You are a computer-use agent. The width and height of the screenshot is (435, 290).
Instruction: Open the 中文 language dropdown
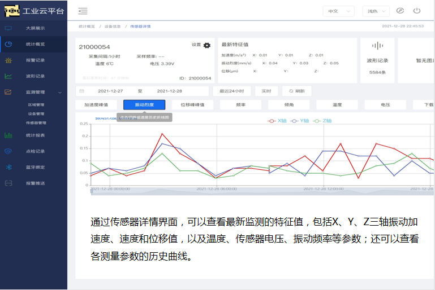338,11
